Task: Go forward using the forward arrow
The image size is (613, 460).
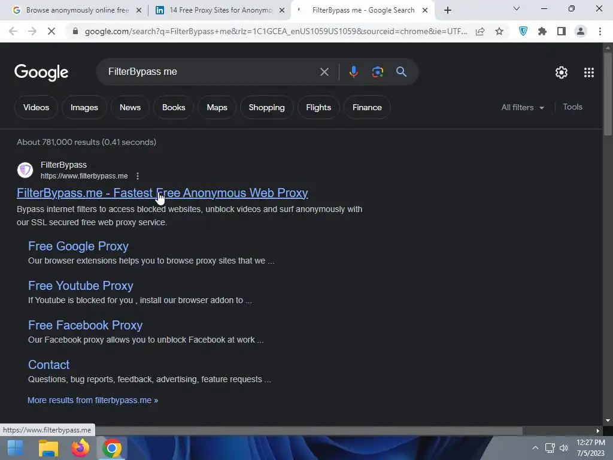Action: [32, 31]
